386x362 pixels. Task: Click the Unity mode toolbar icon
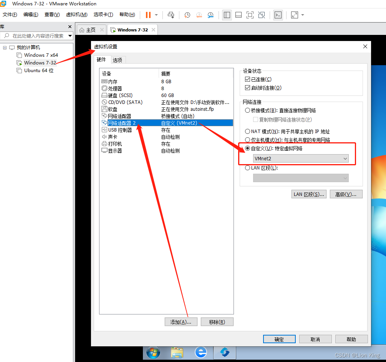[262, 15]
